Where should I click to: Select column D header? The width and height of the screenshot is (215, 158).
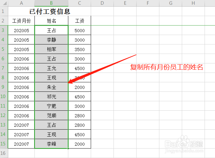click(x=102, y=3)
